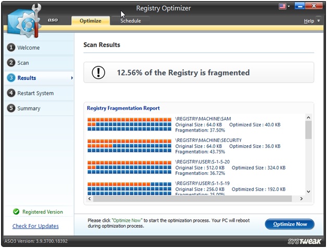Click 'Fragmentation: 37.50%' text

(200, 131)
